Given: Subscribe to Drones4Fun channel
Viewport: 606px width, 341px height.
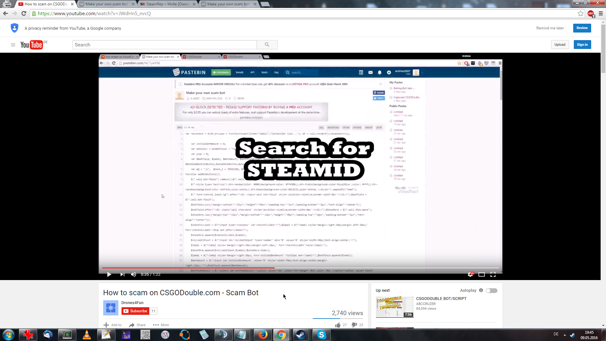Looking at the screenshot, I should [135, 311].
